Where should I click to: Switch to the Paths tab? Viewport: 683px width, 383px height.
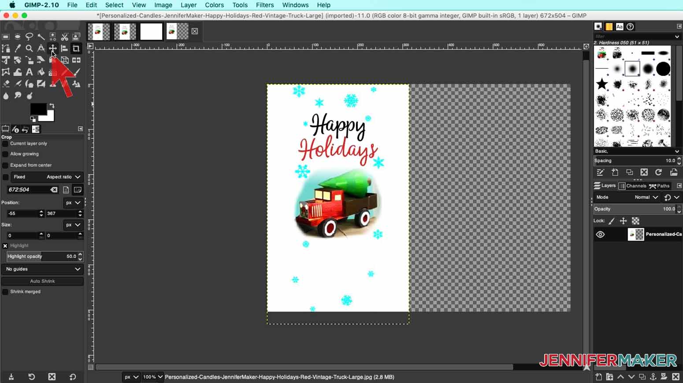[x=659, y=186]
